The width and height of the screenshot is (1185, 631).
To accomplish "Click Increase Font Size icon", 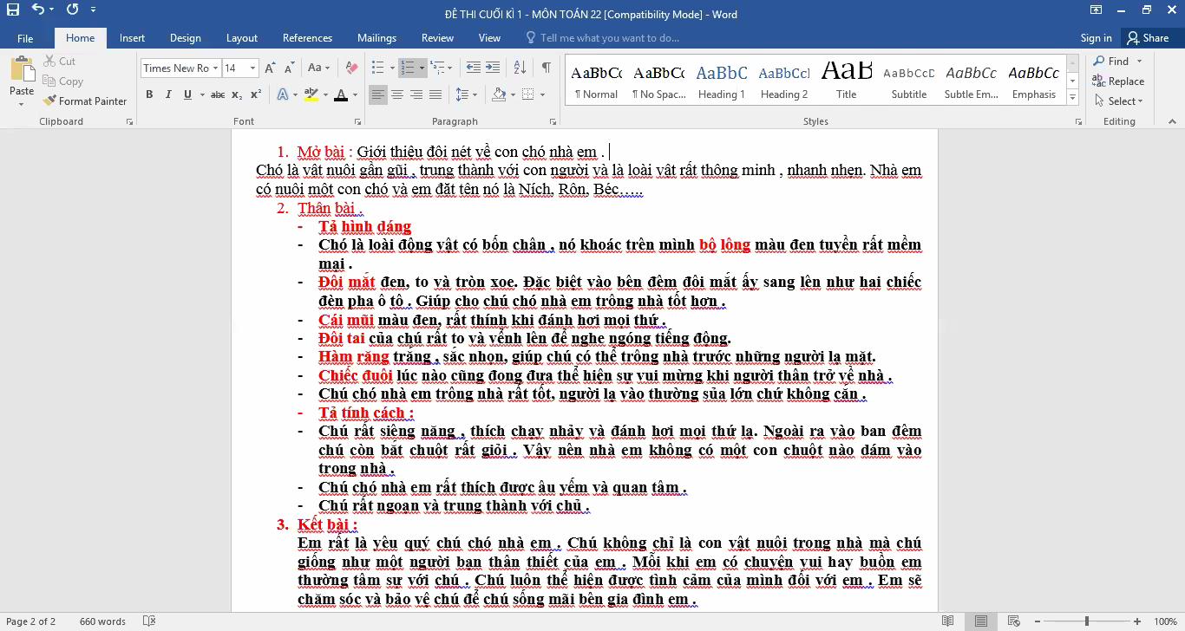I will point(270,68).
